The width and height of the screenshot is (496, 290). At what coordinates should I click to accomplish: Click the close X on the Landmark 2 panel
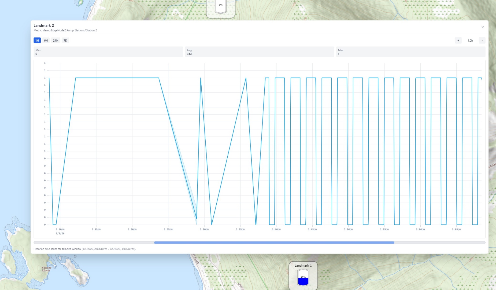click(482, 27)
